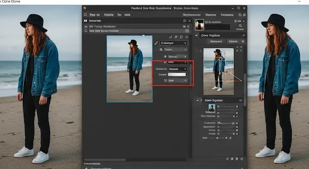Click the black input field beside the top-right thumbnail

[x=218, y=27]
